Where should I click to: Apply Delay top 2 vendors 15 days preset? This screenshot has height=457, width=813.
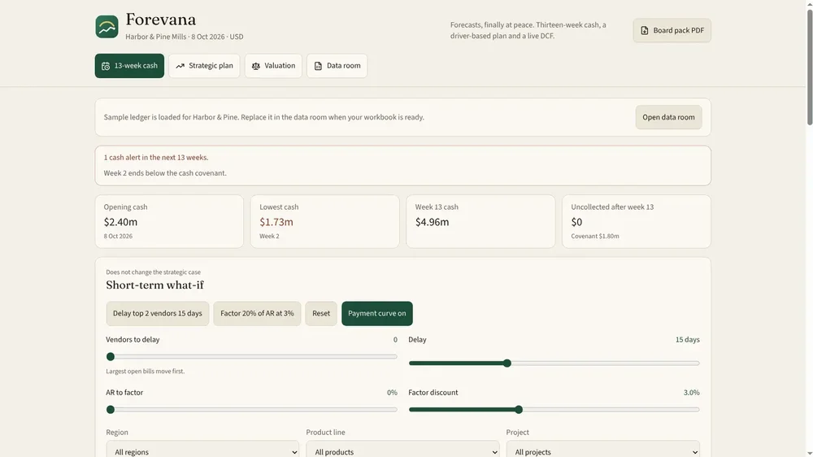[158, 313]
